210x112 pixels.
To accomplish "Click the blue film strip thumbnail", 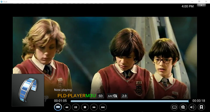I will (x=28, y=90).
